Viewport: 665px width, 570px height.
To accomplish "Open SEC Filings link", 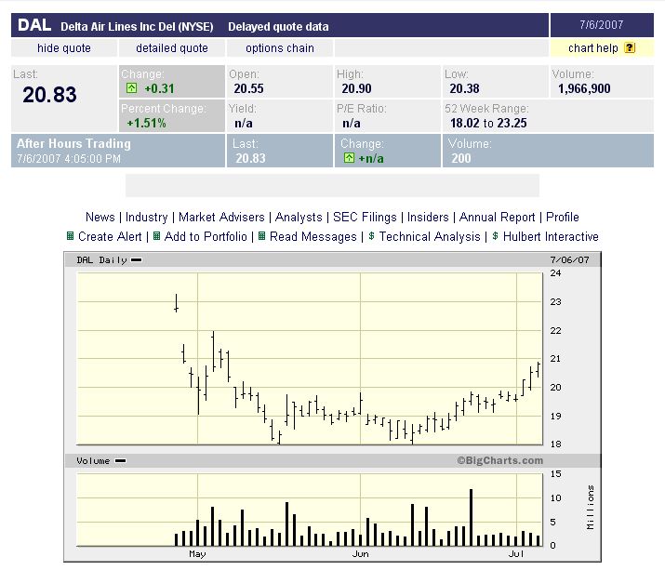I will (x=365, y=218).
